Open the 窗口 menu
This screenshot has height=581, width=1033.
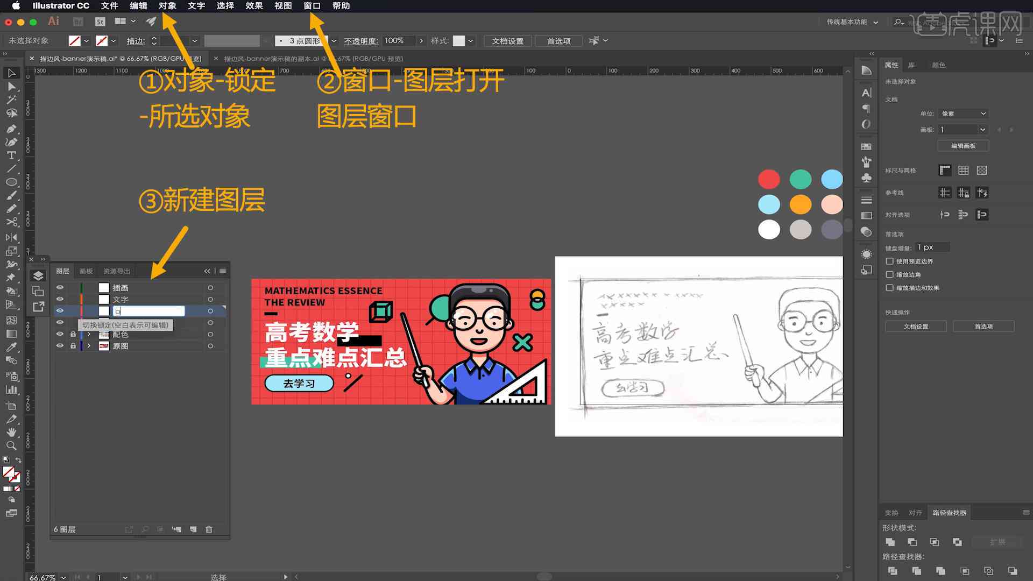[312, 6]
